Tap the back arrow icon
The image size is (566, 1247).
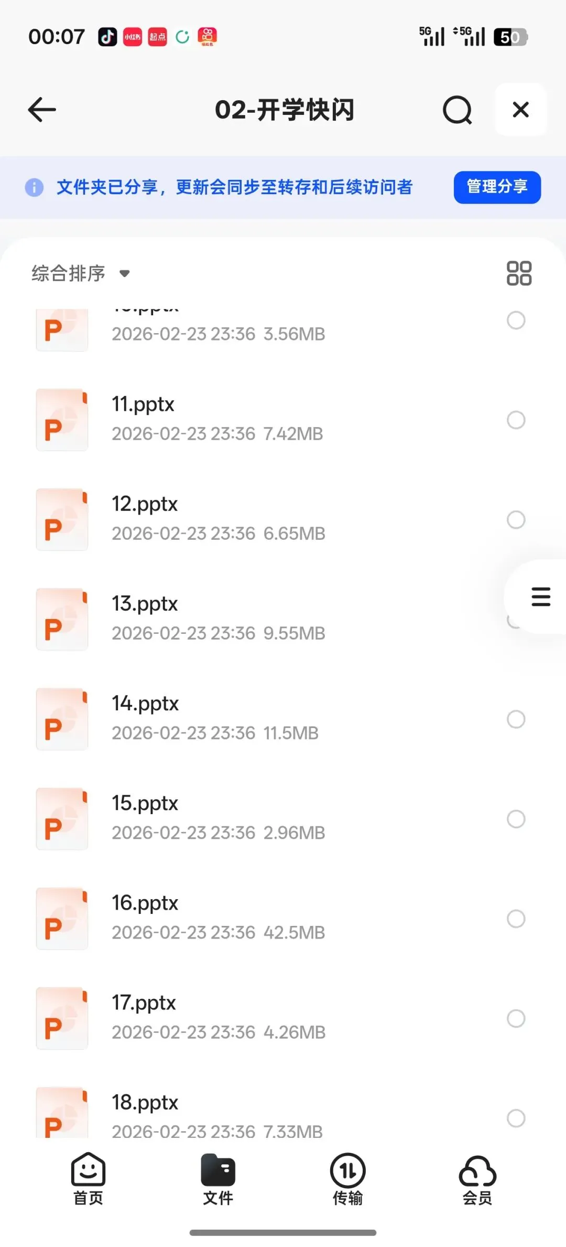pos(42,110)
